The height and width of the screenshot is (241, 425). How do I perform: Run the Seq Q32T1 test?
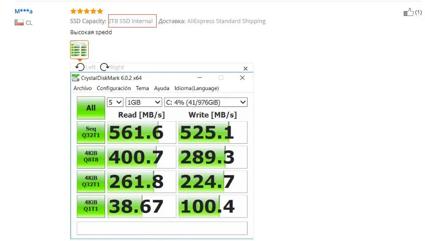pos(91,132)
